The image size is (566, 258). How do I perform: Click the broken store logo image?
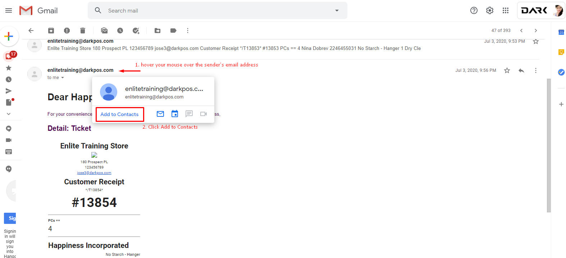coord(94,155)
